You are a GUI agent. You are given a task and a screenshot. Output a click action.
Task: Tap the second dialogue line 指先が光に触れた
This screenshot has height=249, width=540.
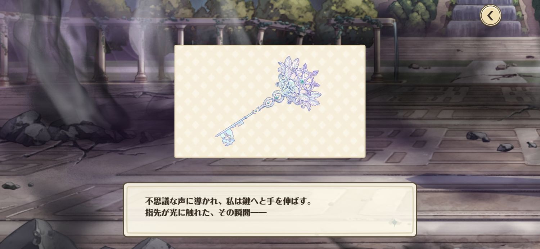coord(205,213)
